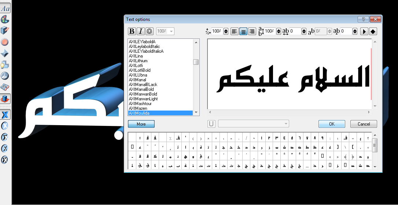This screenshot has width=398, height=205.
Task: Open the outline width percentage dropdown
Action: point(171,31)
